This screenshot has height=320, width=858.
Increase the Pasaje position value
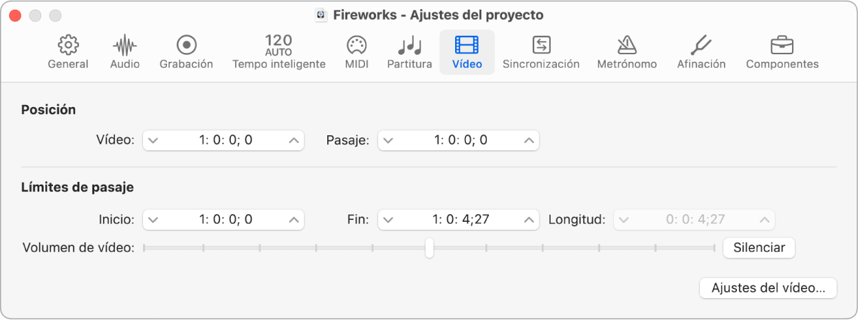click(528, 140)
